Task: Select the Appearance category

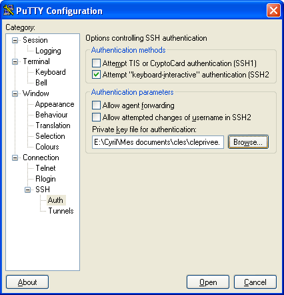Action: (55, 104)
